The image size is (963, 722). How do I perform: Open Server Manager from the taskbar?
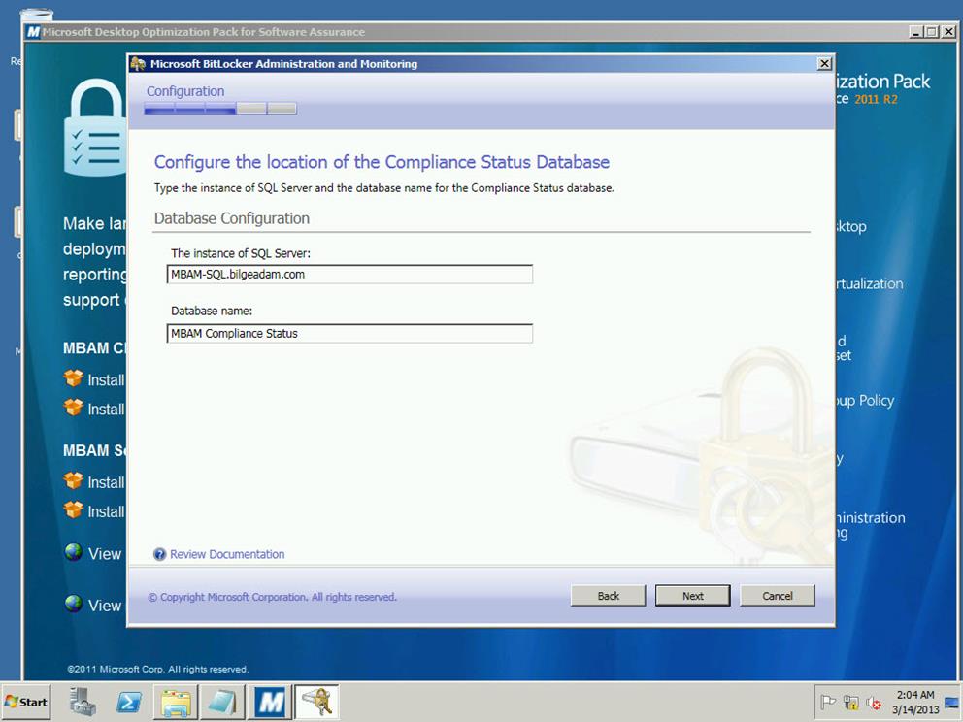point(83,702)
